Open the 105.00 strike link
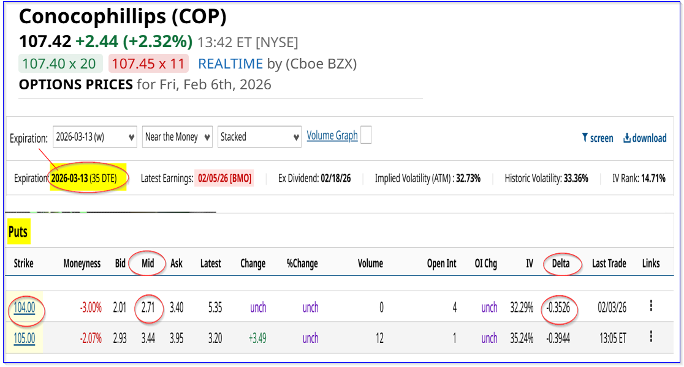Image resolution: width=684 pixels, height=367 pixels. click(x=25, y=338)
